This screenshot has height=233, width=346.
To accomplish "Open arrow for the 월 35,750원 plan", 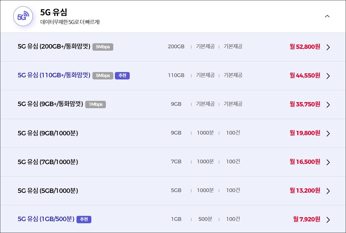I will click(328, 105).
